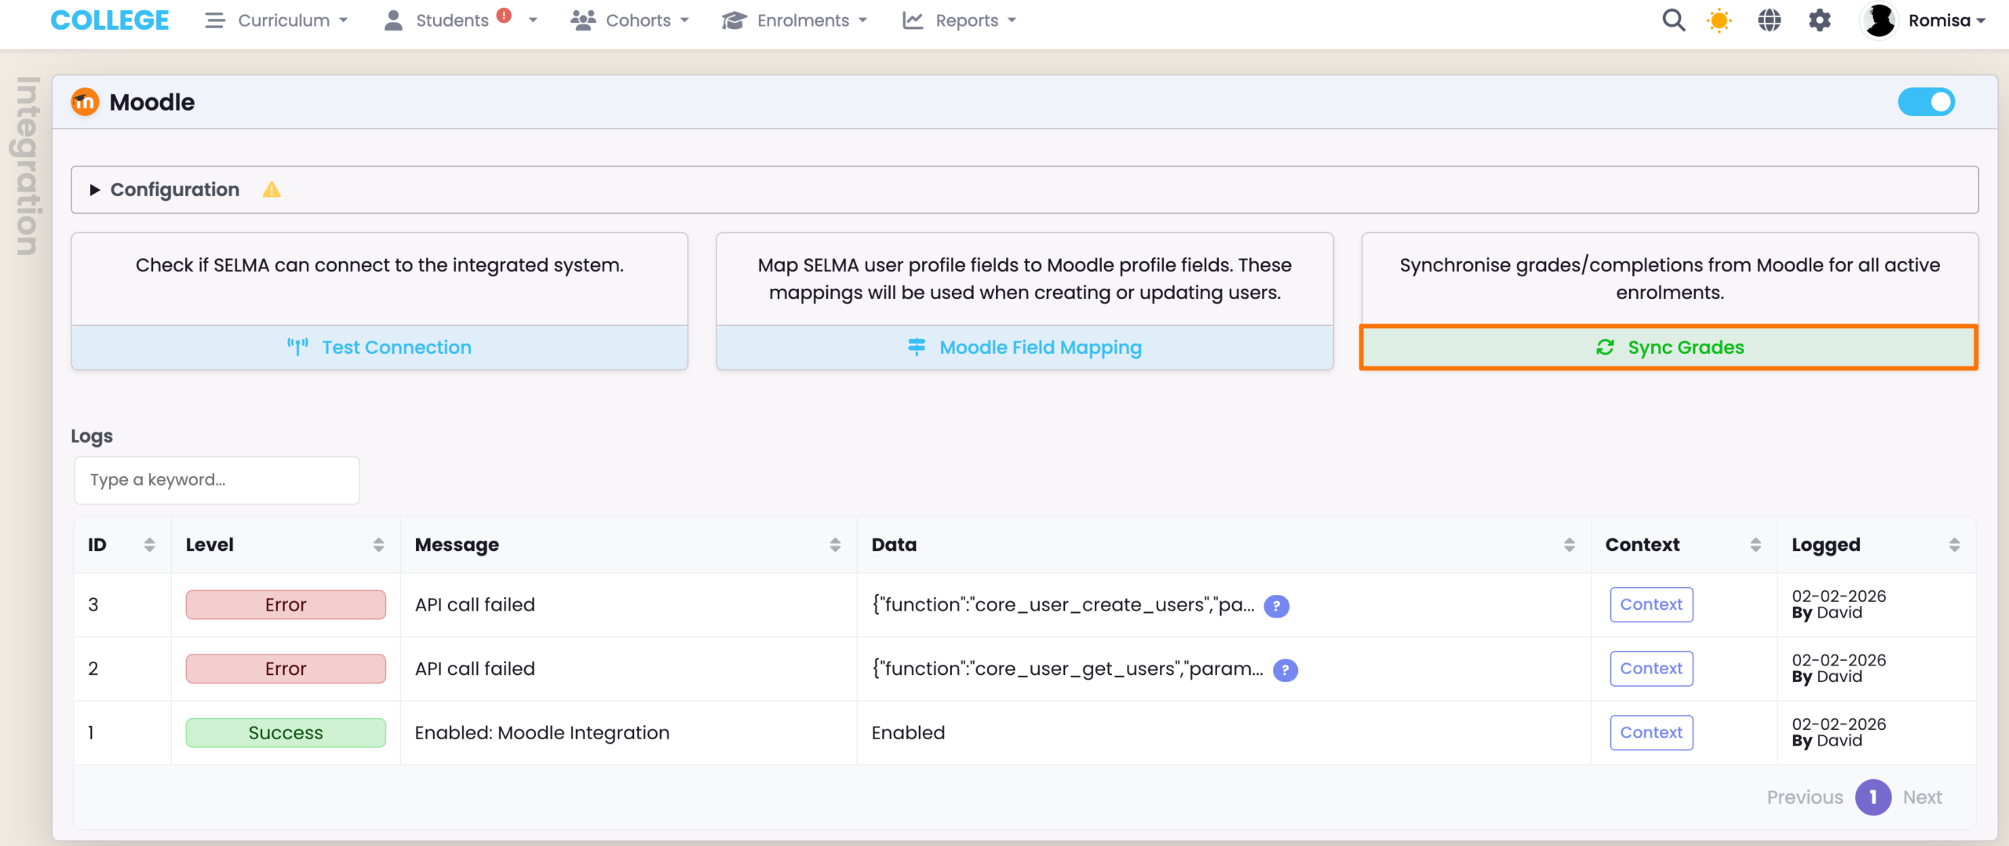
Task: Sort logs by ID column
Action: point(149,545)
